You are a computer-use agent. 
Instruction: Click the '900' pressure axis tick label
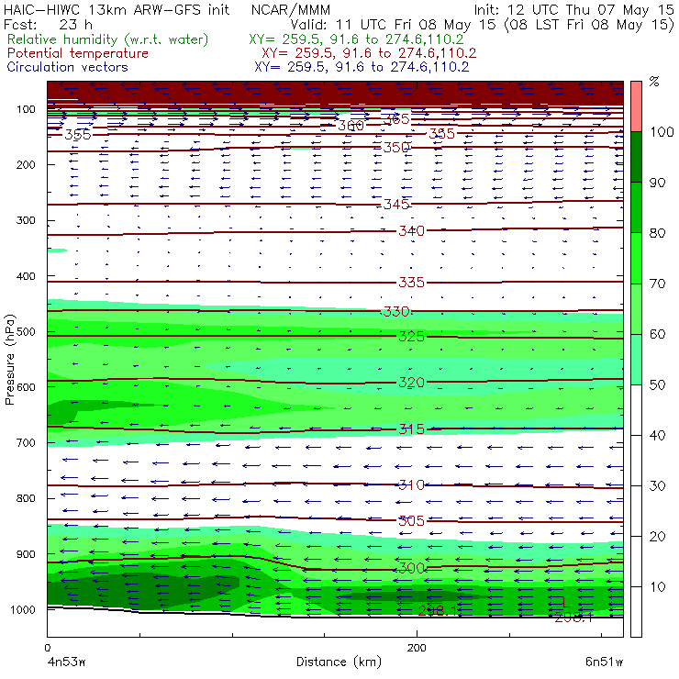[26, 554]
